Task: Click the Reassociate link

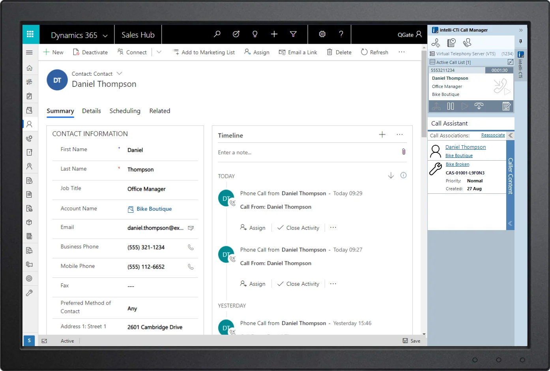Action: [493, 135]
